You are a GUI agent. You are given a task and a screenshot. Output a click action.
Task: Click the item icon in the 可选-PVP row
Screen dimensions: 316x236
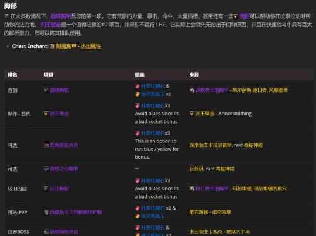pyautogui.click(x=46, y=212)
